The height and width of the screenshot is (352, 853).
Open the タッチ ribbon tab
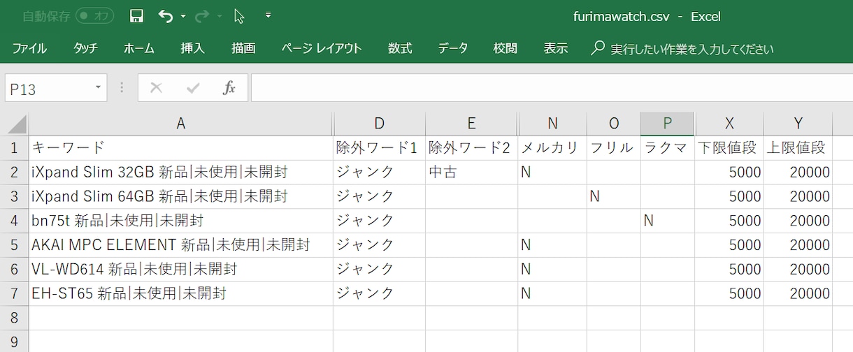[x=85, y=48]
